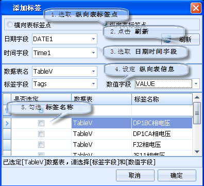Click the row indicator arrow for DP1BC相电压
This screenshot has height=186, width=204.
point(7,123)
